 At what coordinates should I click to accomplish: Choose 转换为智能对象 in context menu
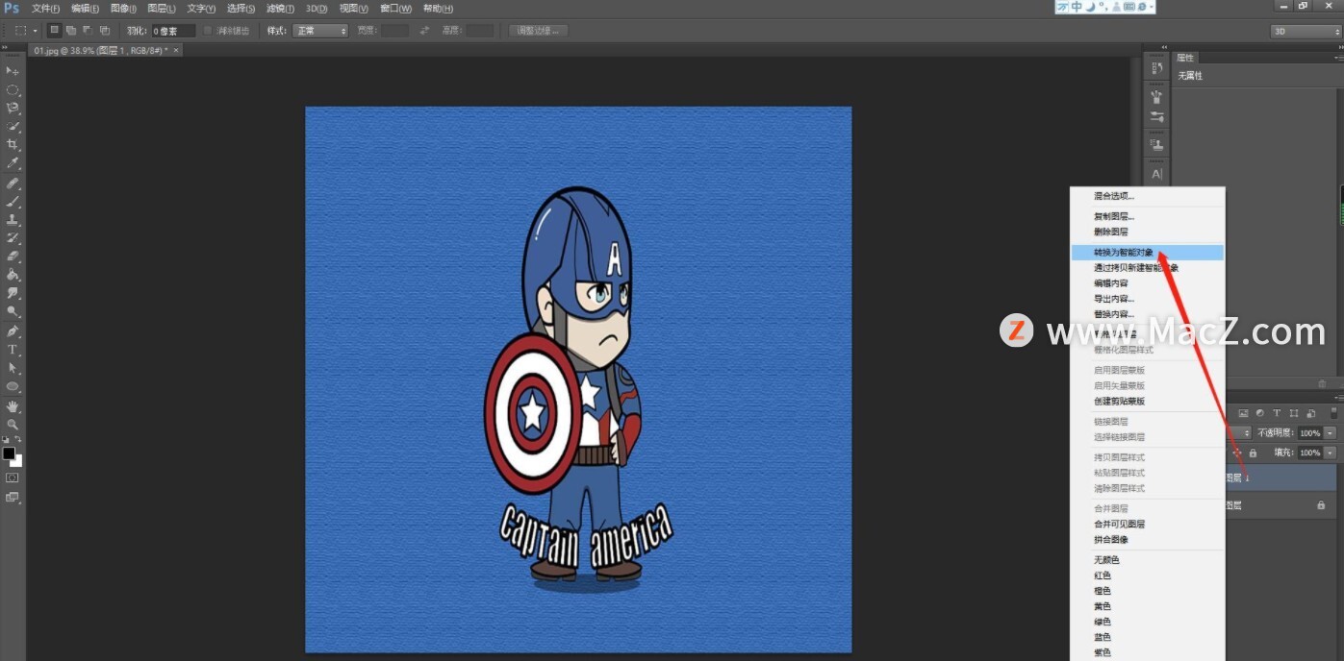pos(1148,253)
